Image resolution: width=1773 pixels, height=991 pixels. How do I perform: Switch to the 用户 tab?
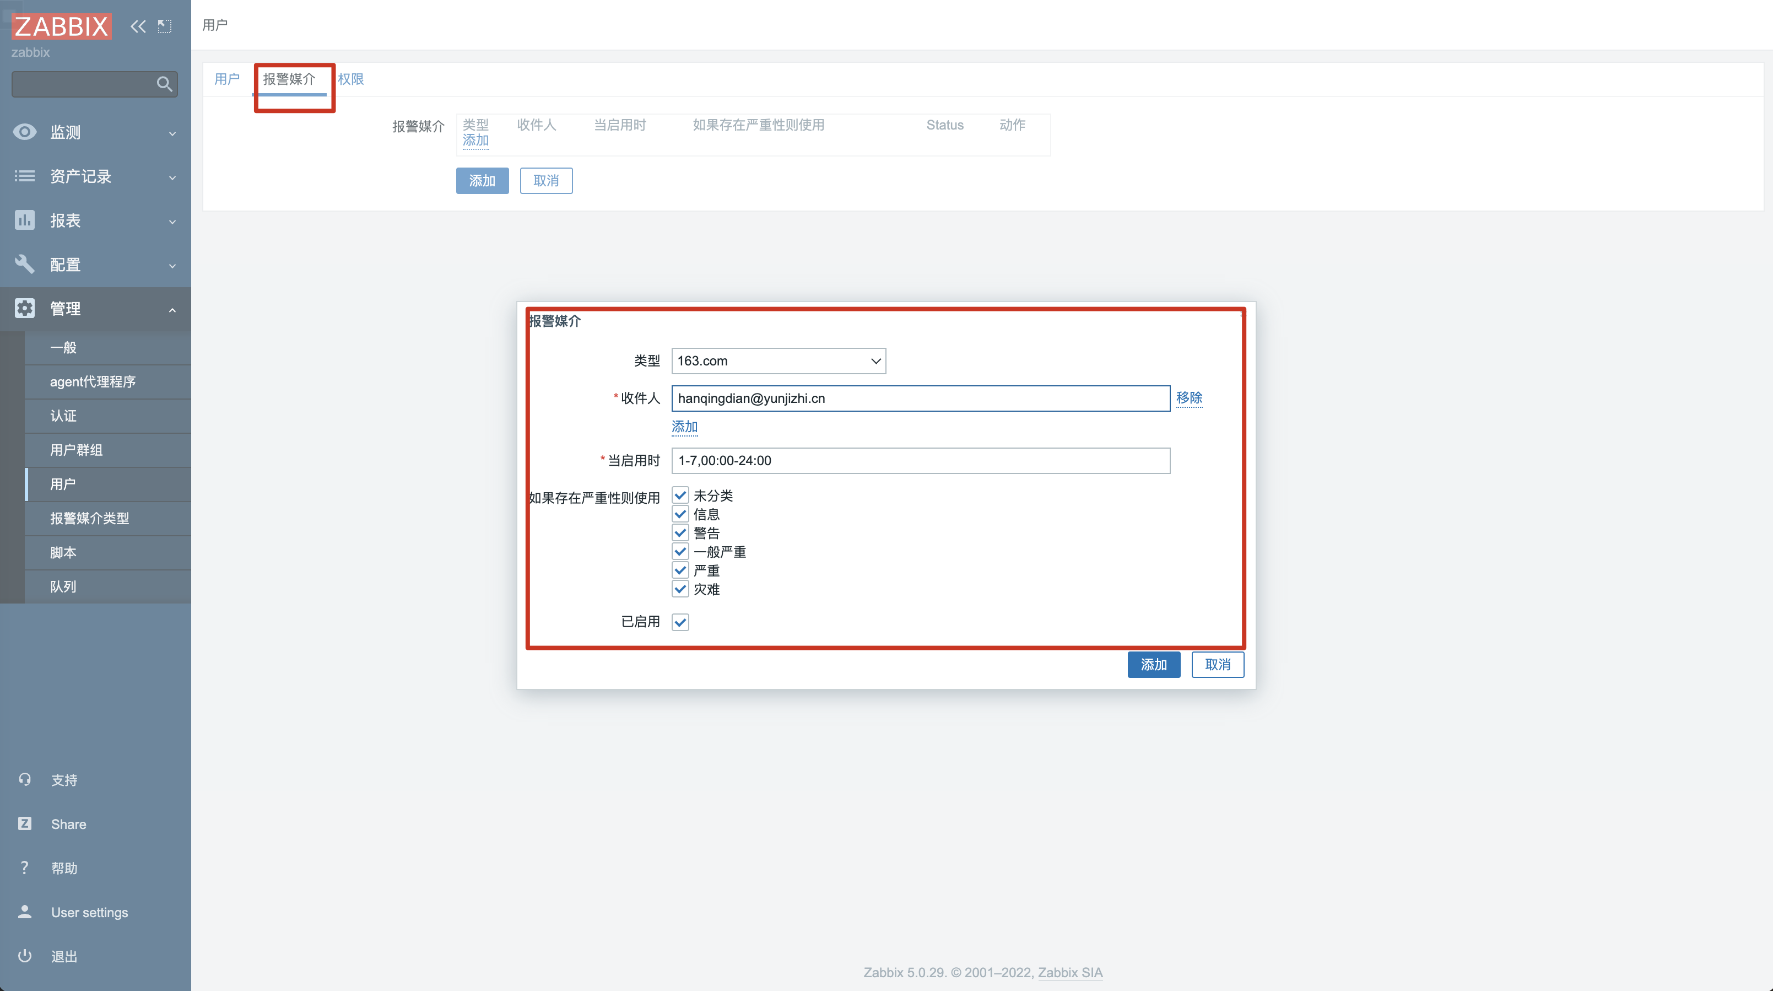(x=227, y=79)
